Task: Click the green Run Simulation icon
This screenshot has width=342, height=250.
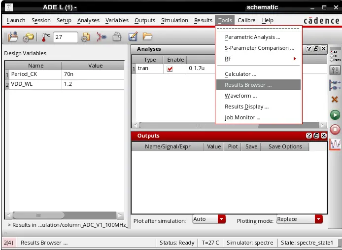Action: [x=335, y=115]
